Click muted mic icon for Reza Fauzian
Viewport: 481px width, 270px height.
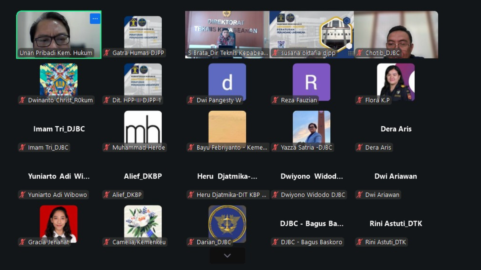coord(275,100)
